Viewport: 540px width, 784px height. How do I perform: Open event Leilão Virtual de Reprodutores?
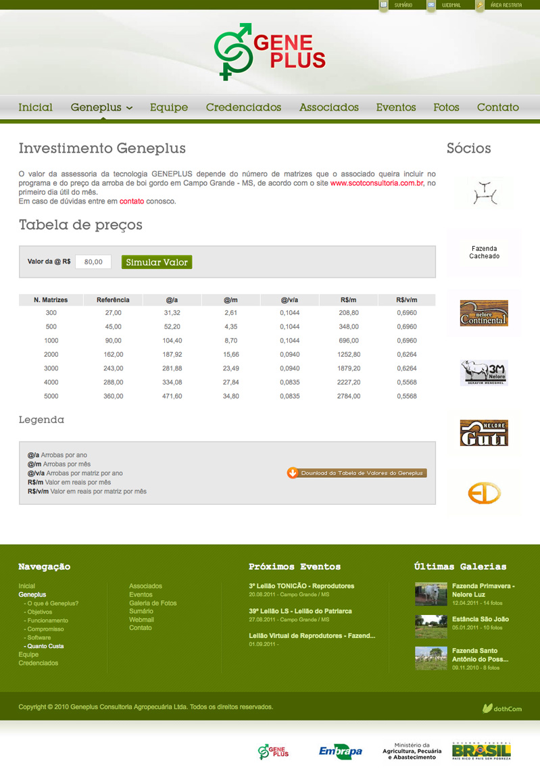(x=312, y=636)
